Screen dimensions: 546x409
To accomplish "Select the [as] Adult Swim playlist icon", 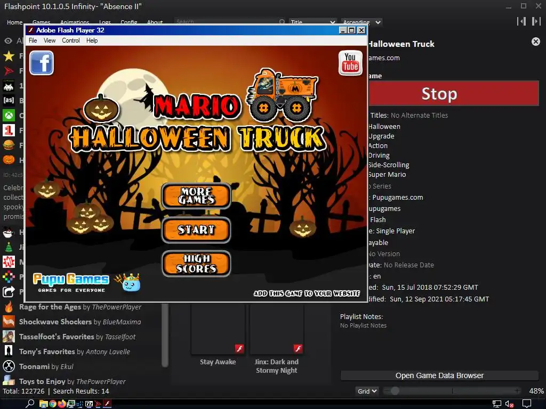I will 9,101.
